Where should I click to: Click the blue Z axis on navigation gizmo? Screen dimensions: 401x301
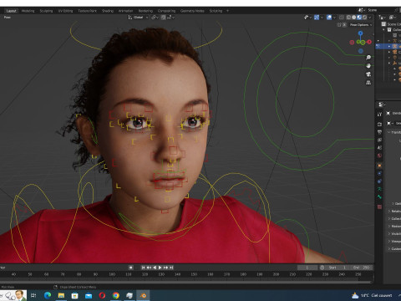[x=361, y=33]
